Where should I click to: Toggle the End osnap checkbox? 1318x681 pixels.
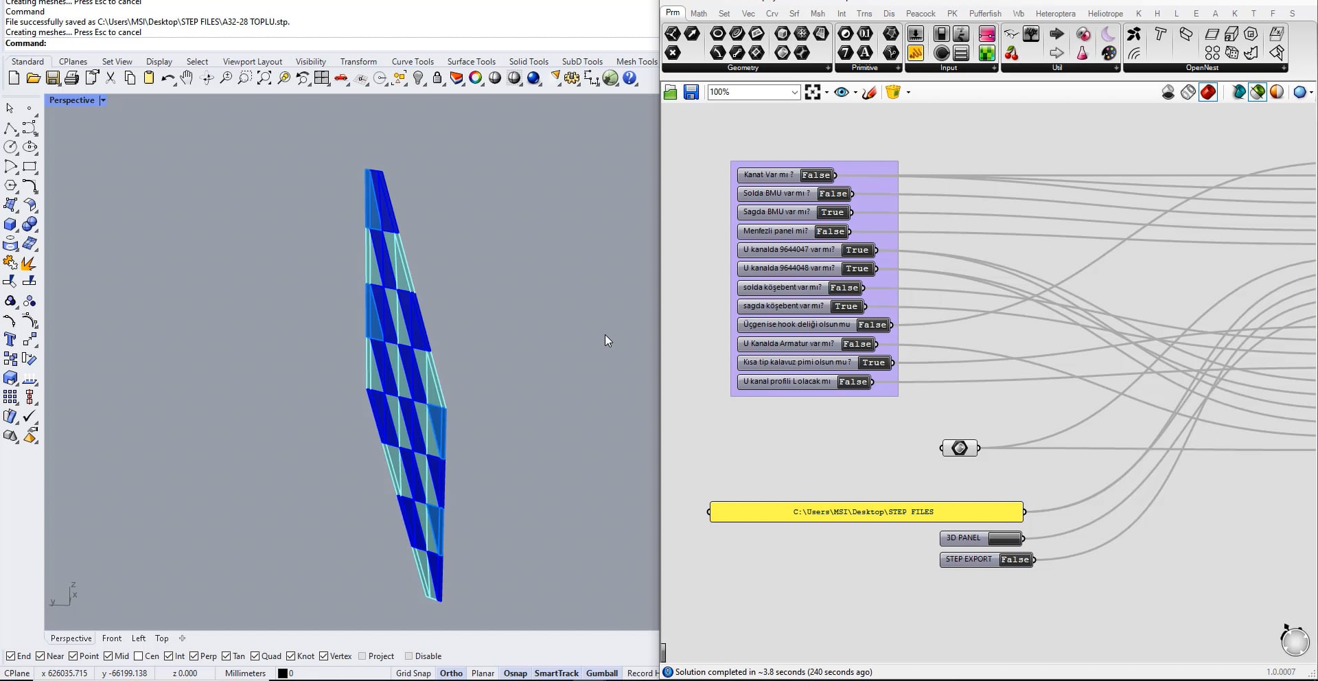[10, 656]
